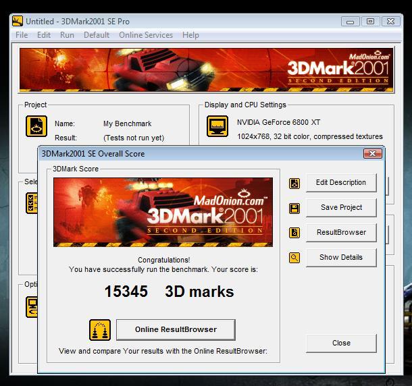This screenshot has width=412, height=386.
Task: Click the 3DMark app icon in title bar
Action: point(18,21)
